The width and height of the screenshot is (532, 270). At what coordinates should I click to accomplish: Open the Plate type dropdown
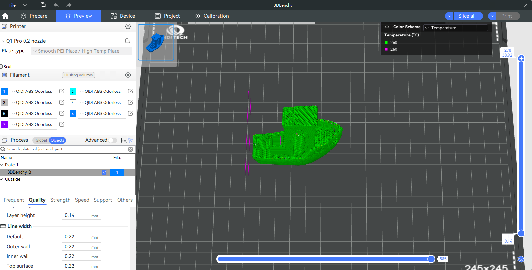pyautogui.click(x=82, y=51)
